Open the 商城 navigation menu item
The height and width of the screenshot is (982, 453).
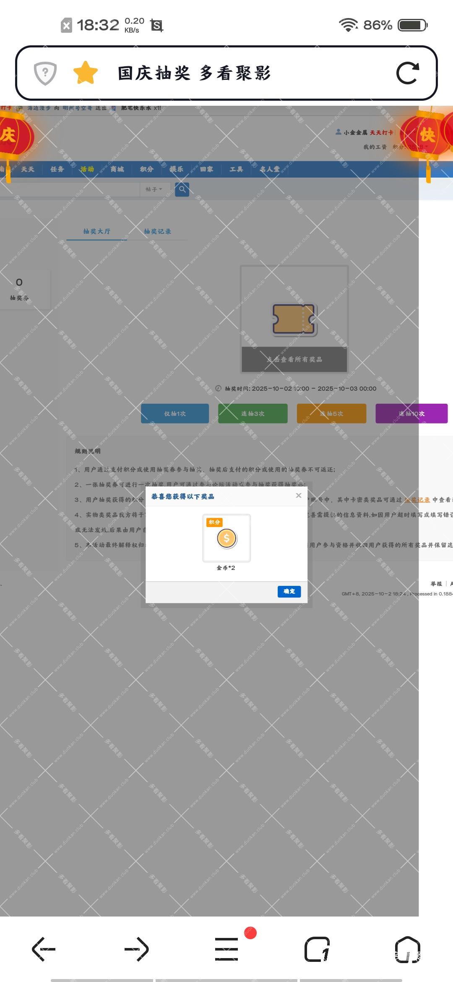(x=117, y=169)
